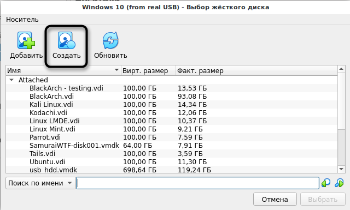Select Linux Mint.vdi disk
This screenshot has width=350, height=210.
(52, 129)
